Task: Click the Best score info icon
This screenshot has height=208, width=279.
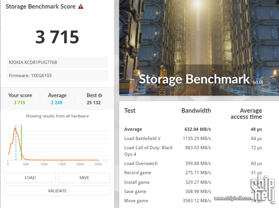Action: pos(100,95)
